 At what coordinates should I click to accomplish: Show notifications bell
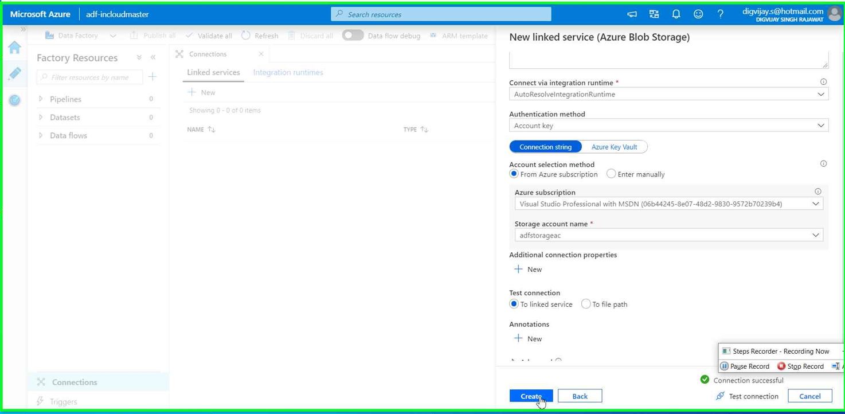click(x=676, y=14)
